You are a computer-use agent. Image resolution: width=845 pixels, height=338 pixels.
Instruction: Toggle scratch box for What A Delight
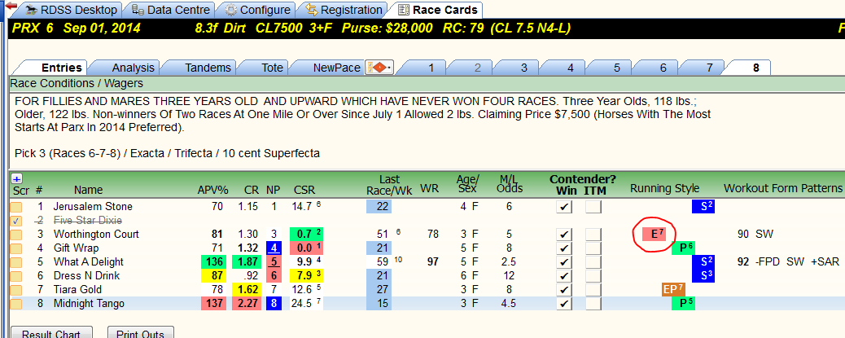(x=17, y=262)
